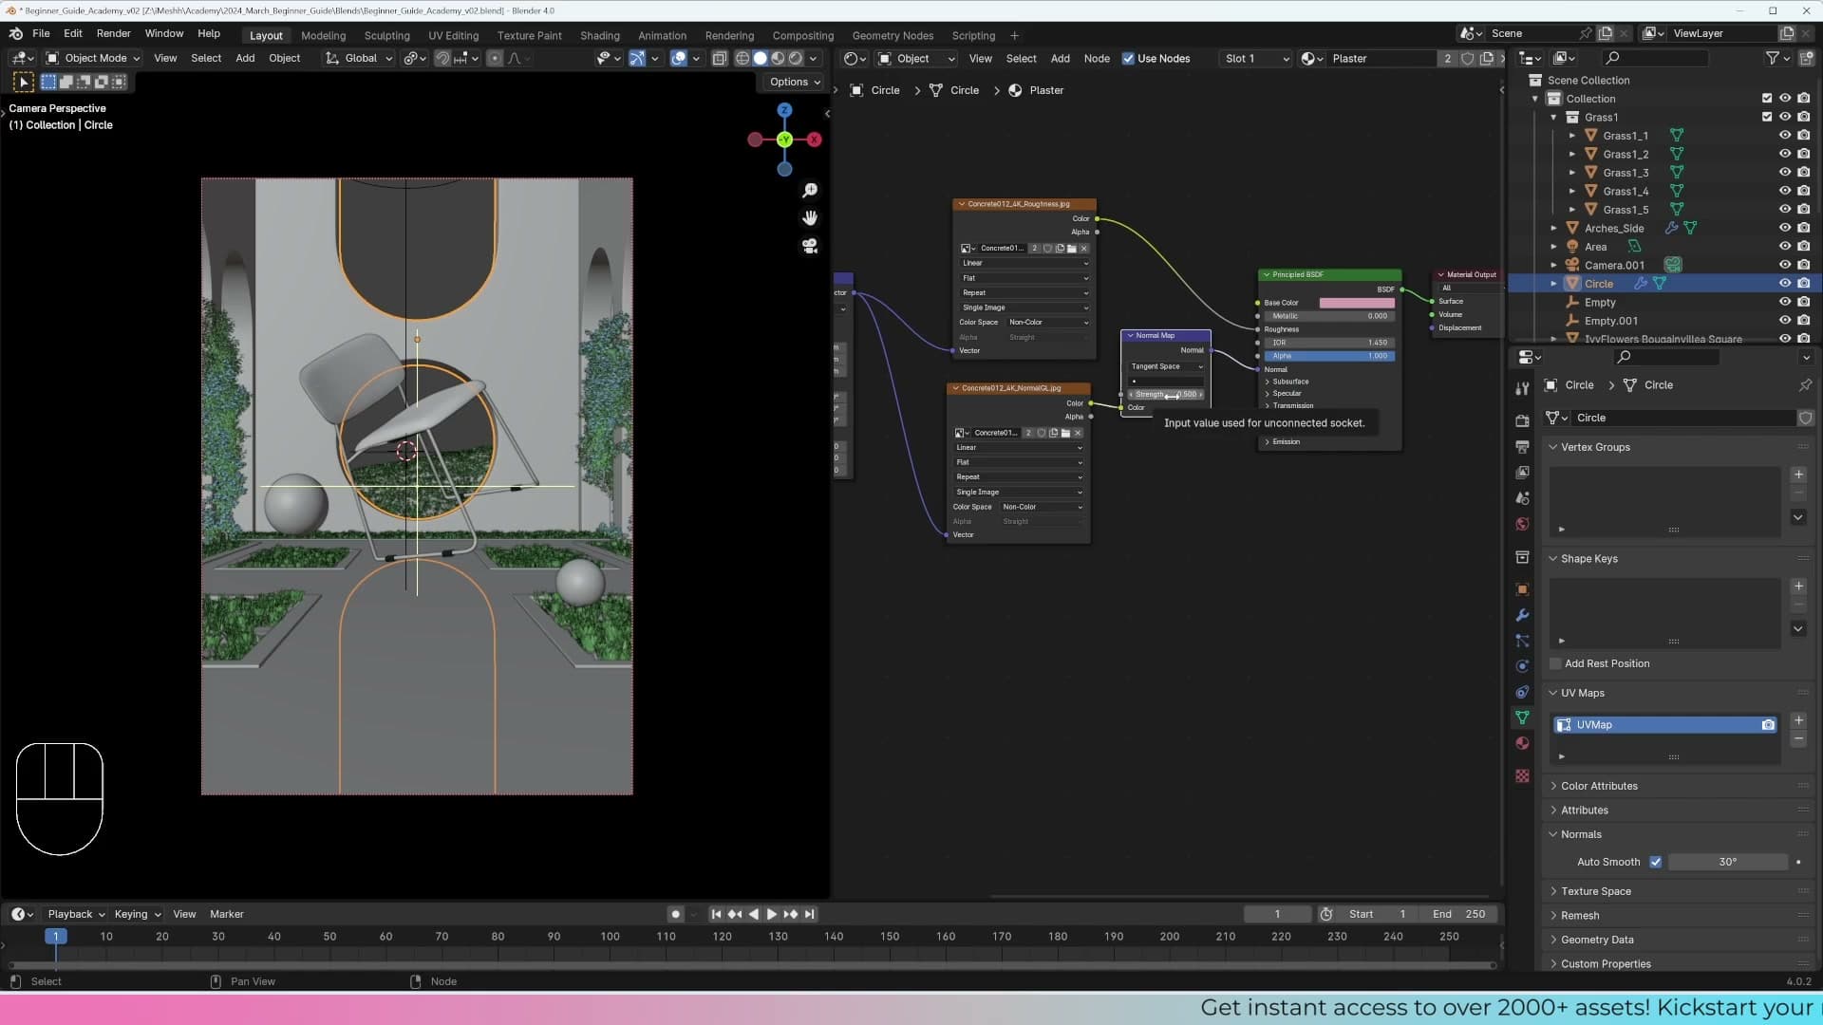Viewport: 1823px width, 1025px height.
Task: Uncheck the Grass1 collection exclude checkbox
Action: (1767, 117)
